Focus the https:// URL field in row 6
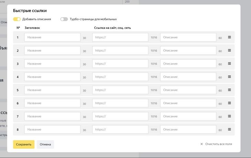The width and height of the screenshot is (251, 158). coord(120,103)
